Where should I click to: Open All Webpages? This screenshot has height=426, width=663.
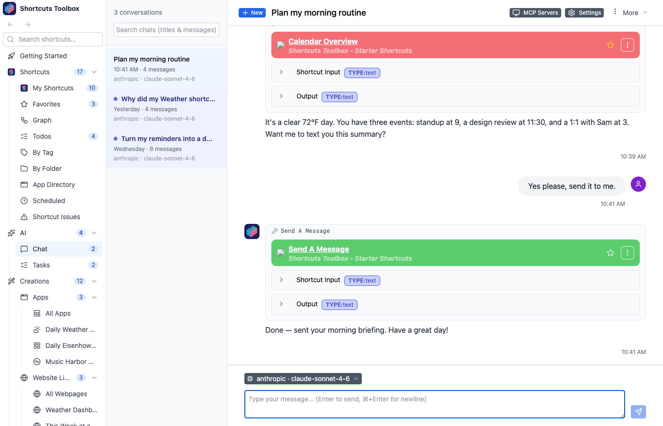click(x=65, y=394)
